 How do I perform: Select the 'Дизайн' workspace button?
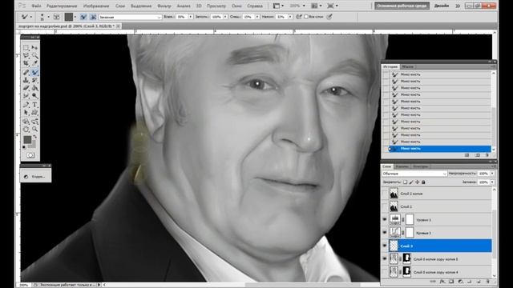(x=442, y=6)
